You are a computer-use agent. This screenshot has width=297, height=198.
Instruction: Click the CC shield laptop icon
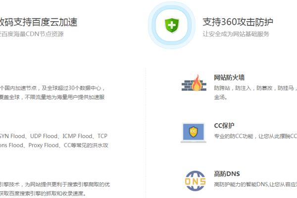pos(194,133)
